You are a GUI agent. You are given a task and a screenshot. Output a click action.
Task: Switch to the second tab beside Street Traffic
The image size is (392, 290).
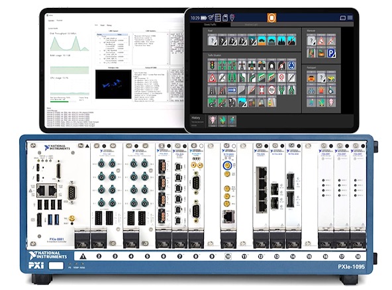click(x=251, y=24)
